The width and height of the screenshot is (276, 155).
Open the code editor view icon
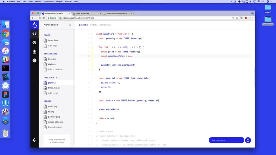[x=34, y=34]
